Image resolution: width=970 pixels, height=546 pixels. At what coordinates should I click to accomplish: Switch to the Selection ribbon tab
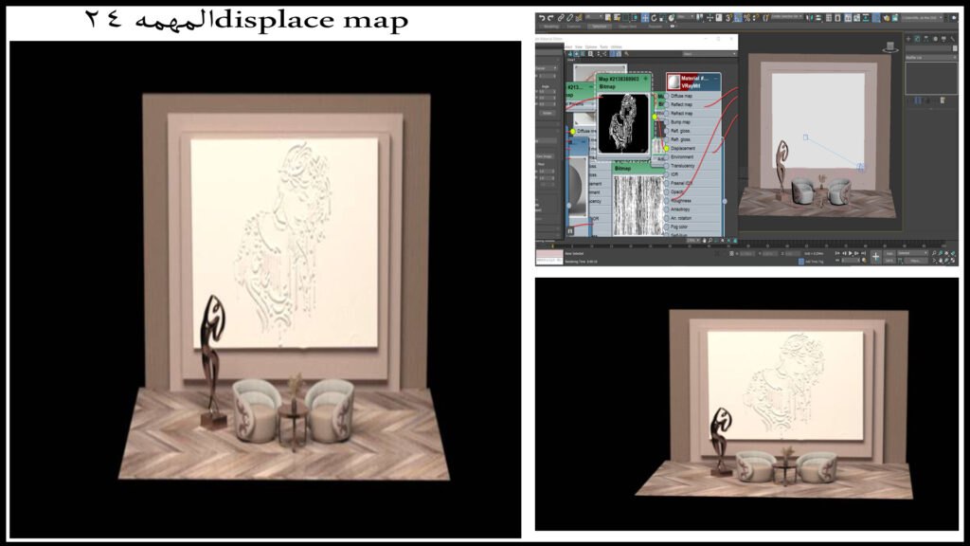point(599,27)
